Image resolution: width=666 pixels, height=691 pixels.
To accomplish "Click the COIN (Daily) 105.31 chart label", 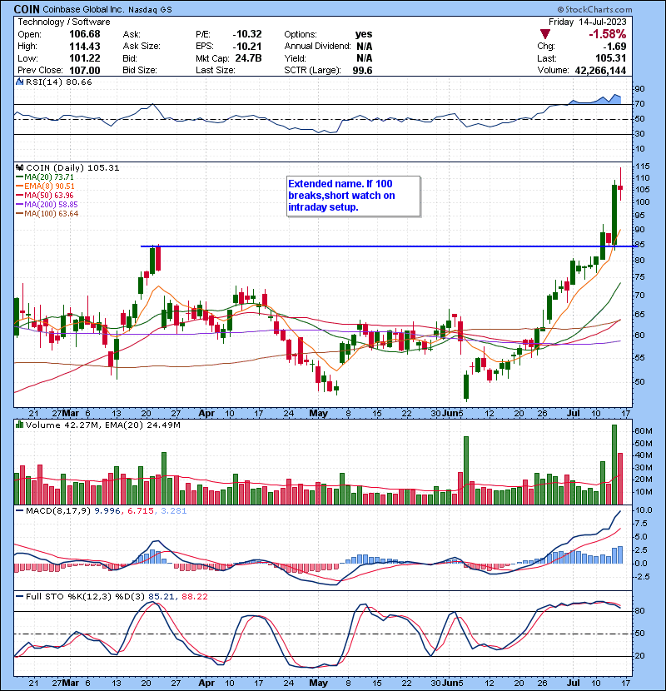I will (x=72, y=167).
